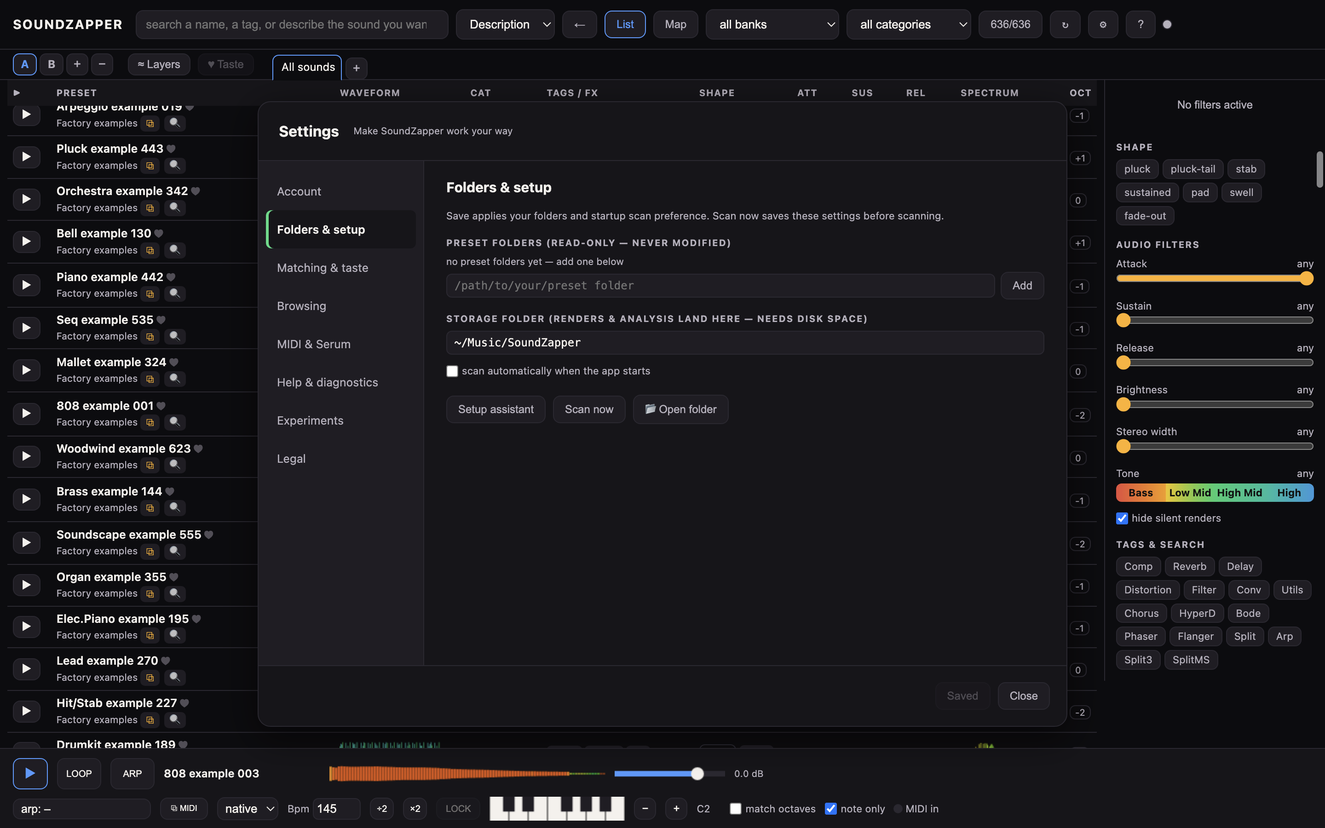Image resolution: width=1325 pixels, height=828 pixels.
Task: Click the magnifier icon under Seq example 535
Action: tap(175, 336)
